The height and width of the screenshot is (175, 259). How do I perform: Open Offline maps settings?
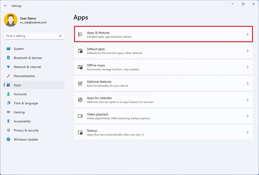coord(163,67)
